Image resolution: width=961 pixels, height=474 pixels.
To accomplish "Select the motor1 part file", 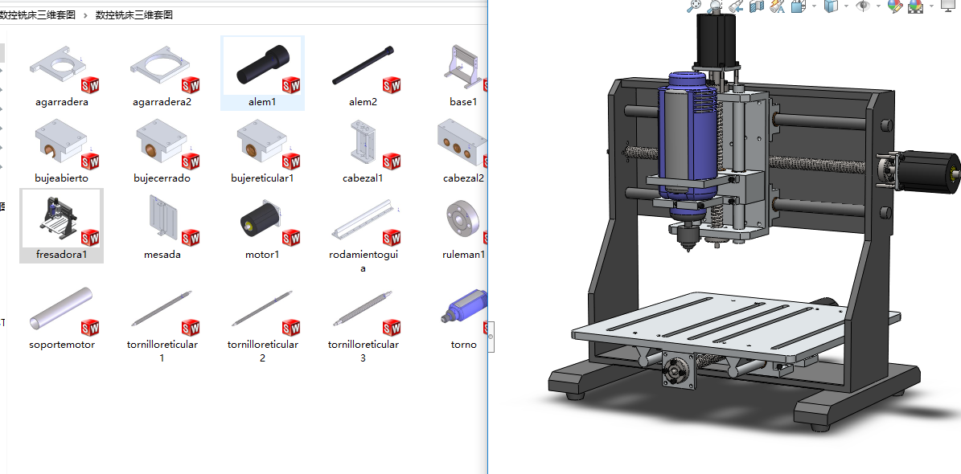I will point(262,227).
